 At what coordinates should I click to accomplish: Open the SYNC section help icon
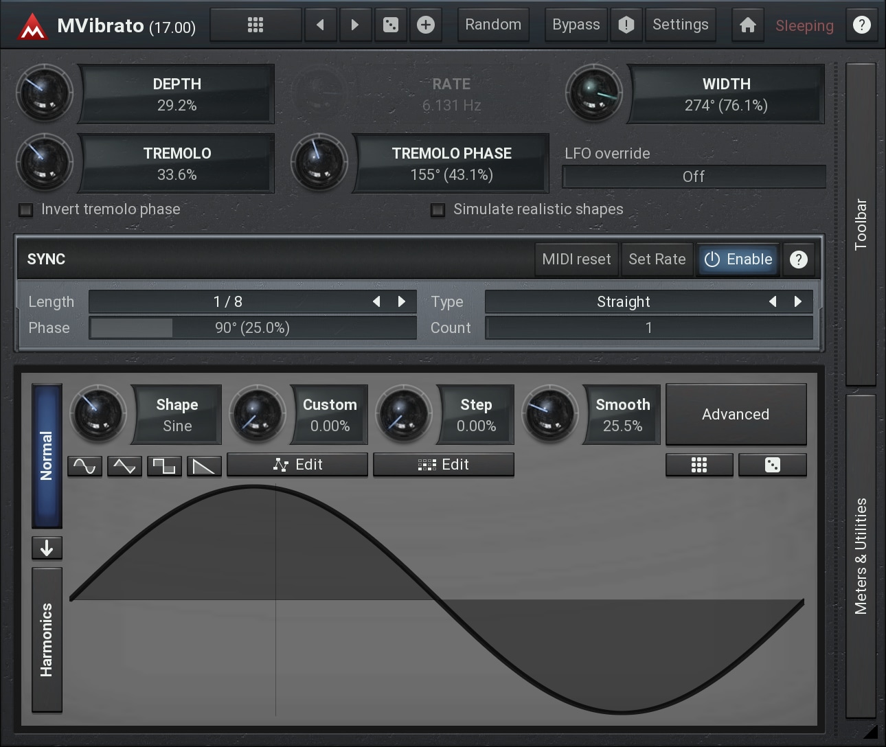tap(798, 260)
